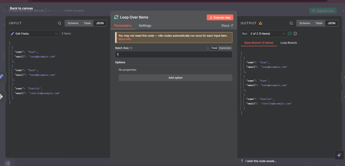Viewport: 345px width, 166px height.
Task: Switch the INPUT view to Schema
Action: click(73, 23)
